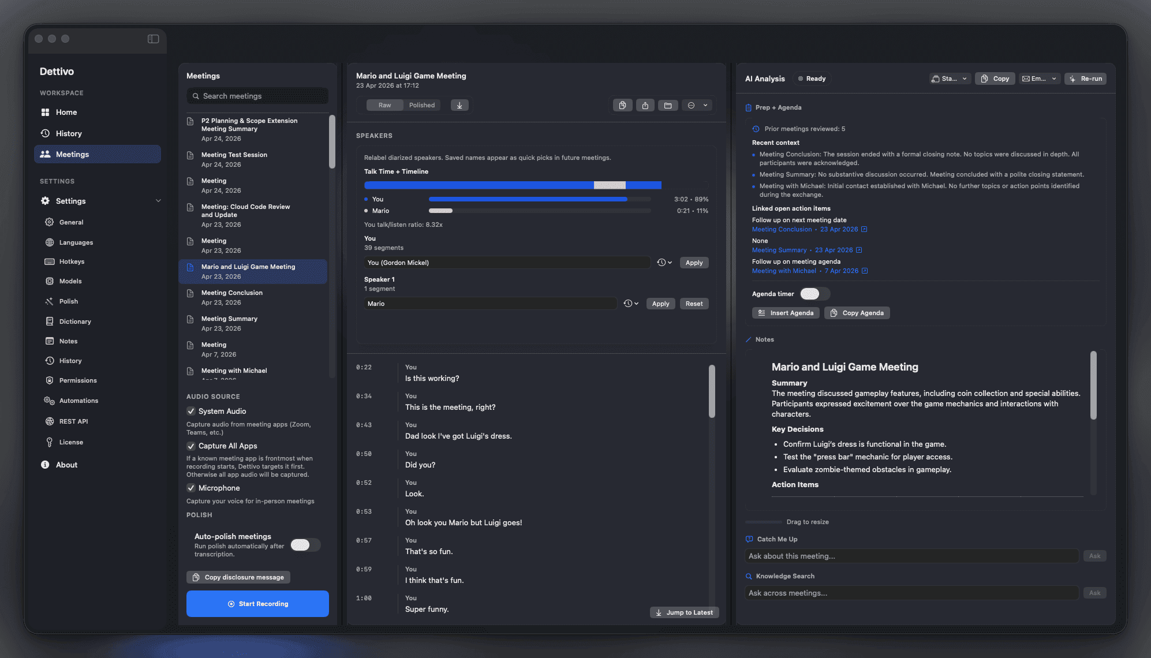Open Models settings

click(70, 281)
